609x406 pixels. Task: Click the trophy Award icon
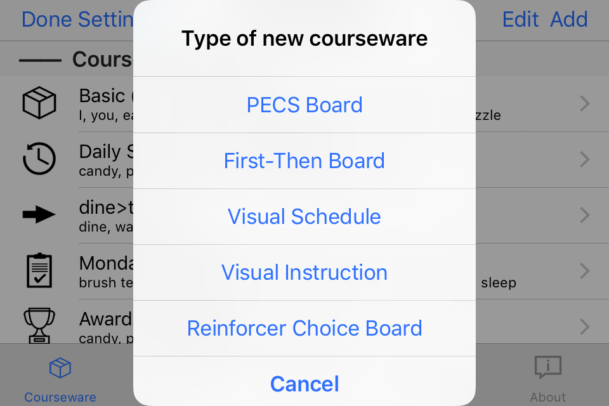tap(39, 325)
